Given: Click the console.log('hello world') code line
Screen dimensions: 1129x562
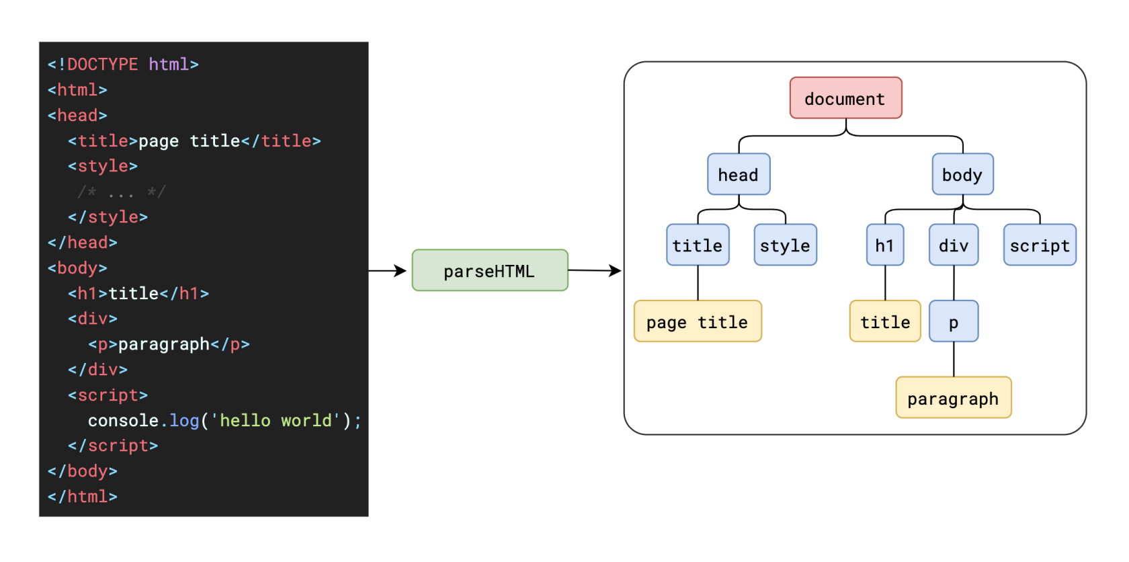Looking at the screenshot, I should click(224, 421).
